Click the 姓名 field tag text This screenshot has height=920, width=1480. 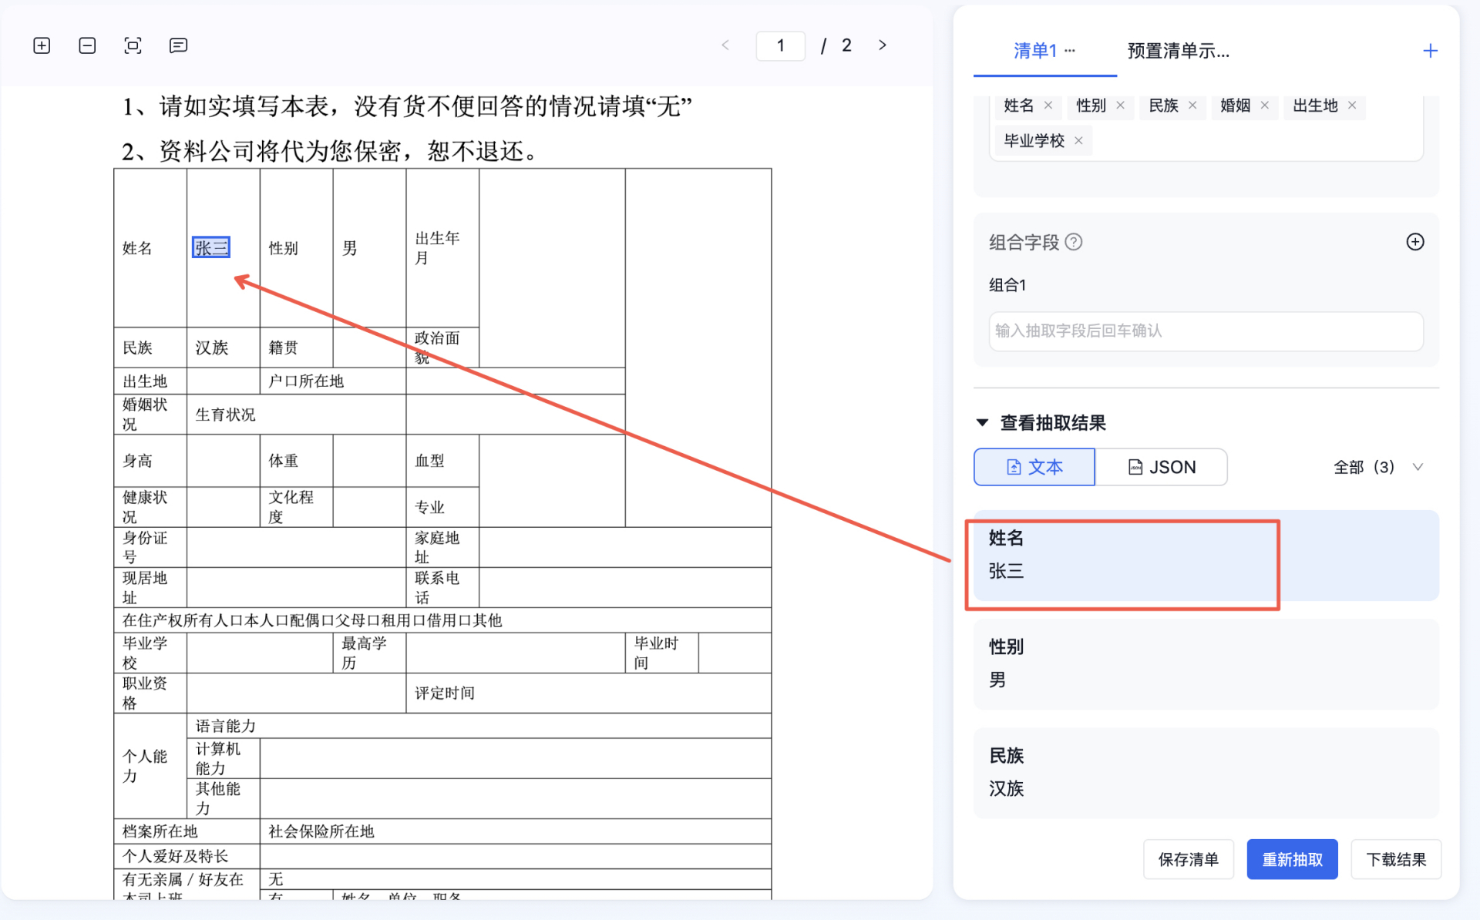pos(1018,106)
